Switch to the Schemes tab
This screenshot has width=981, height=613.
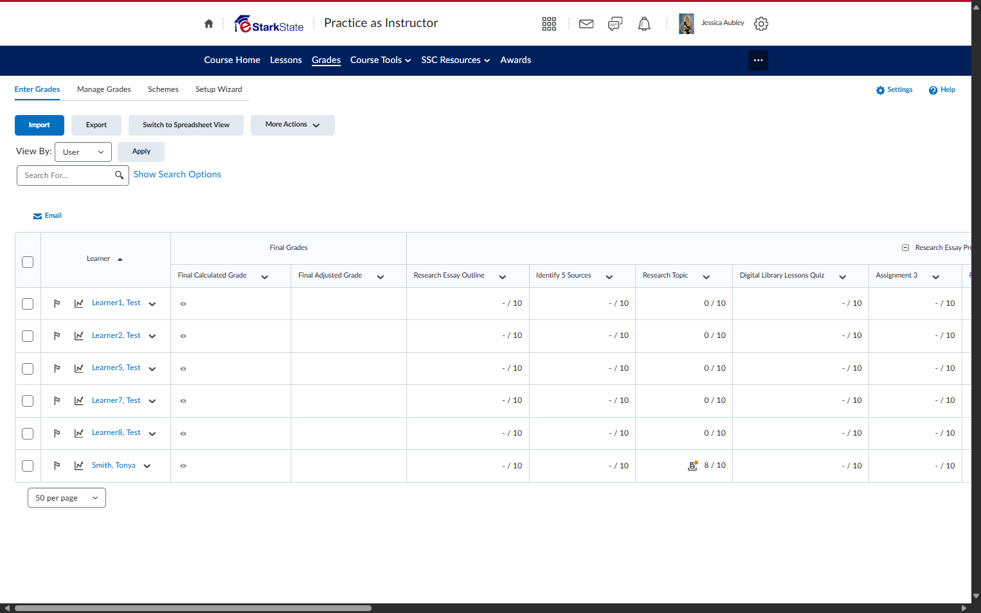(x=163, y=89)
